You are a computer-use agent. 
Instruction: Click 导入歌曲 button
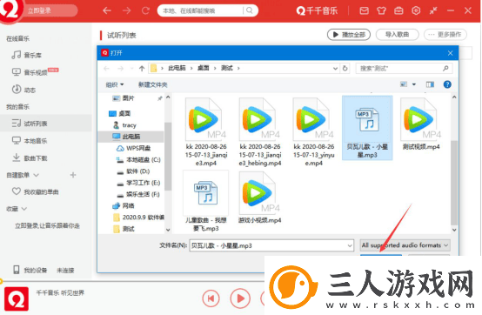(397, 35)
